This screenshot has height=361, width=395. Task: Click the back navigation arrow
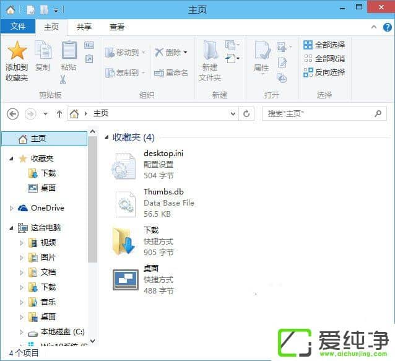(12, 114)
